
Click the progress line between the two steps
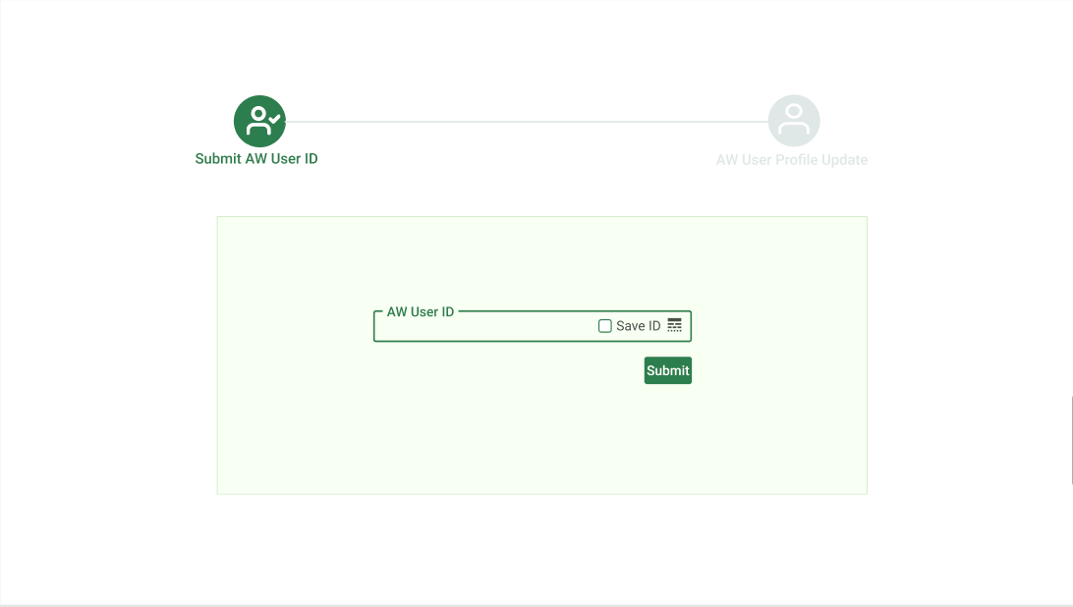tap(527, 122)
